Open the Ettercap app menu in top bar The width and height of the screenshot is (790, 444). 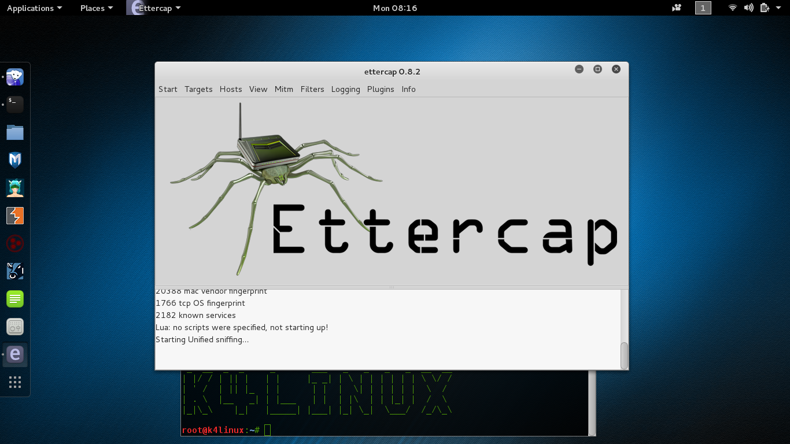click(154, 8)
